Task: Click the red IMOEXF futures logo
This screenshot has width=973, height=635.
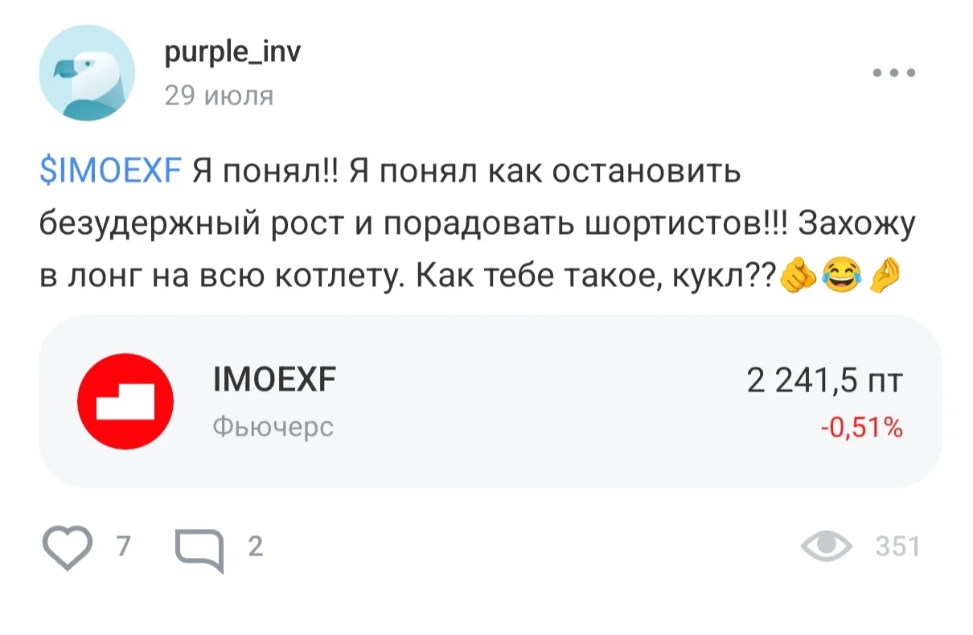Action: click(x=125, y=402)
